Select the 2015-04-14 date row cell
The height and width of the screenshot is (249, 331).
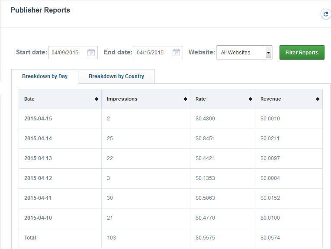click(x=38, y=139)
